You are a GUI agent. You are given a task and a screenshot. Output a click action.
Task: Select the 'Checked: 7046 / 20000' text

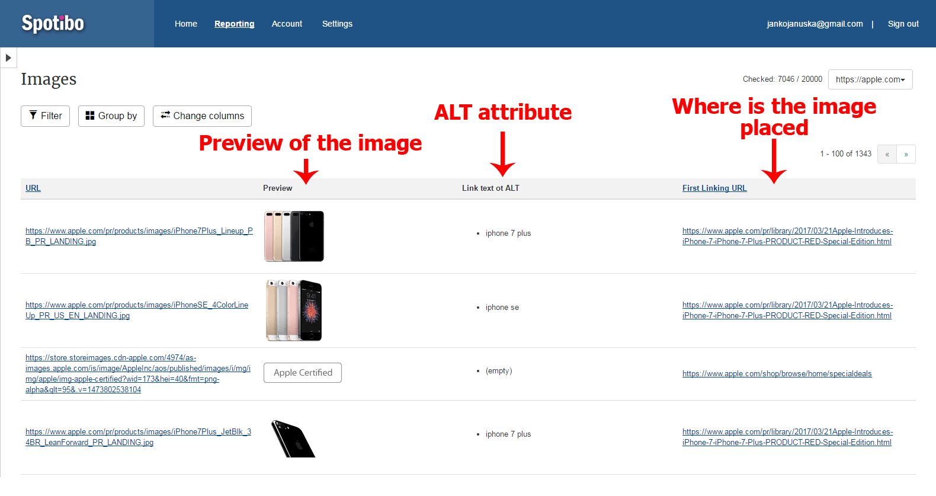coord(782,79)
